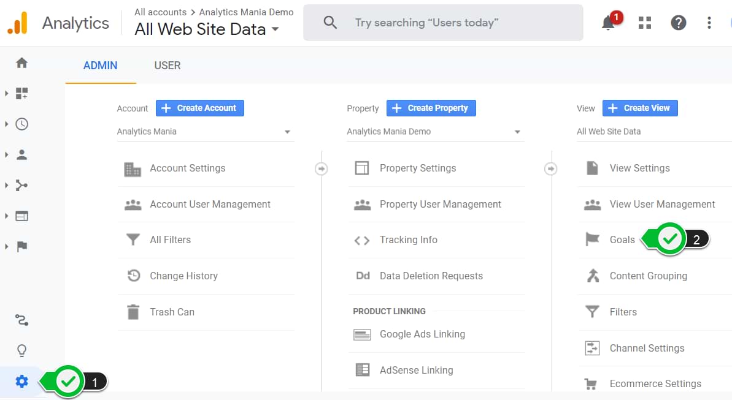Open the Home icon in left sidebar

click(21, 62)
